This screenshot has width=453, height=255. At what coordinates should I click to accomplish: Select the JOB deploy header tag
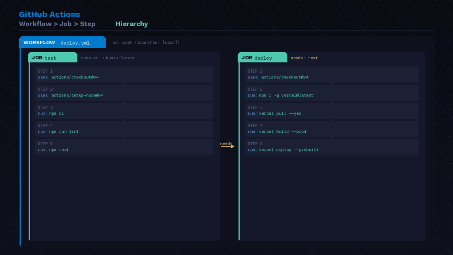coord(263,58)
